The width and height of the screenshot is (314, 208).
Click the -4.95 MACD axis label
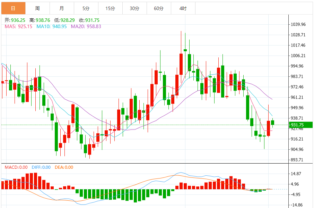296,194
